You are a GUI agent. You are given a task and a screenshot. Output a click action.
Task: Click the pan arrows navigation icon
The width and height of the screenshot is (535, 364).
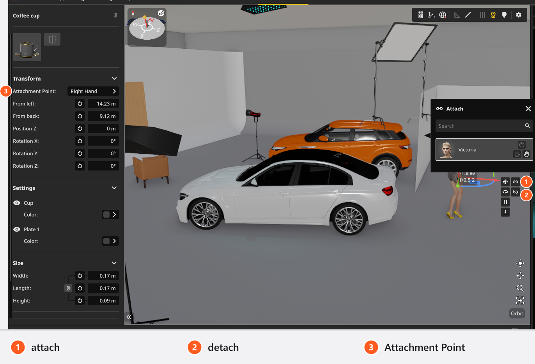click(520, 276)
